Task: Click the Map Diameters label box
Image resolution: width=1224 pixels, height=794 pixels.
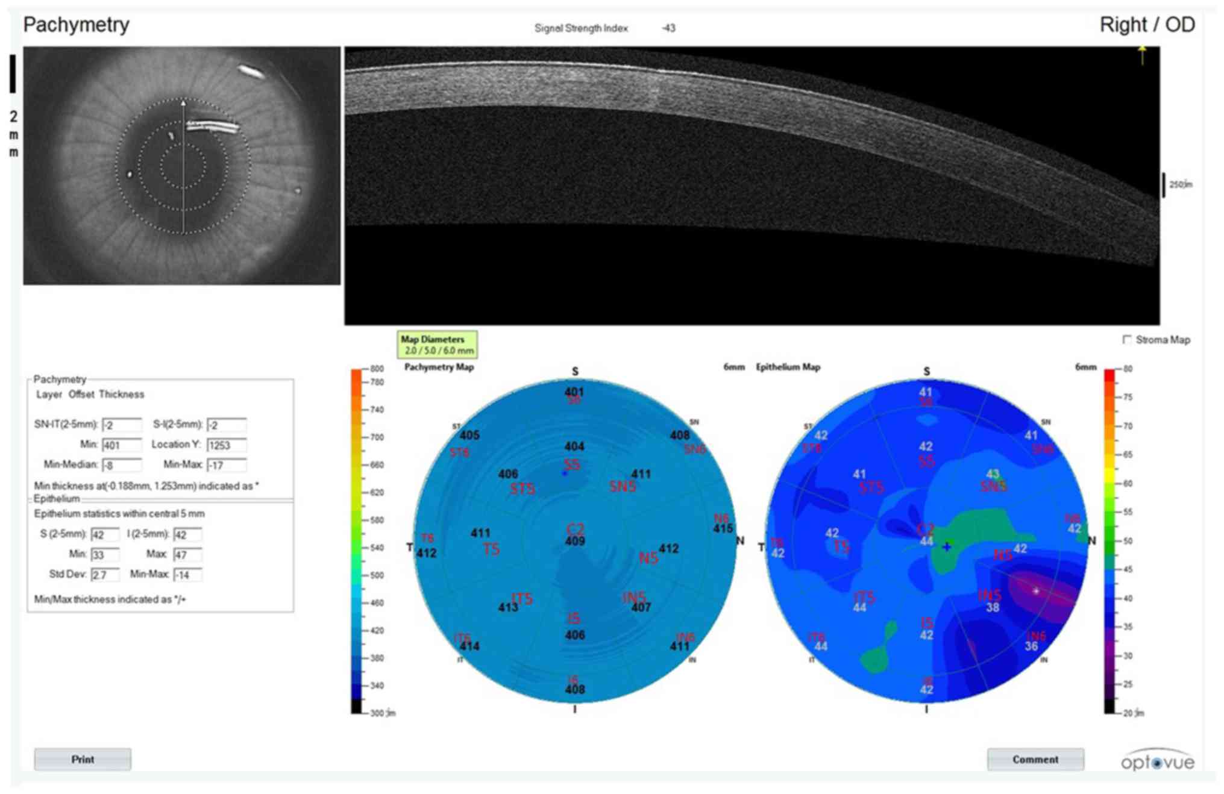Action: coord(437,345)
